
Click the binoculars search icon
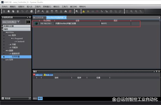point(66,11)
